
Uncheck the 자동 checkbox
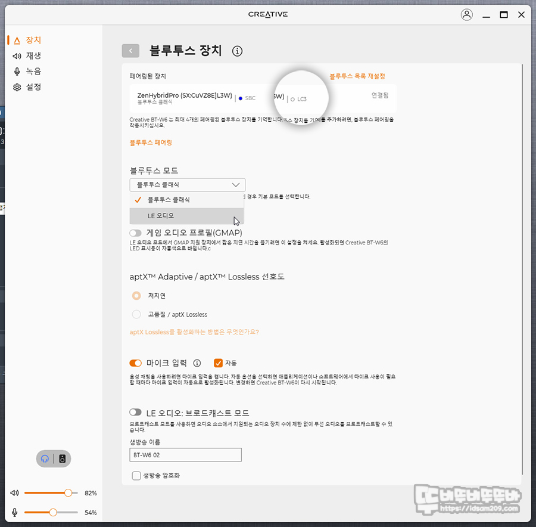(218, 363)
